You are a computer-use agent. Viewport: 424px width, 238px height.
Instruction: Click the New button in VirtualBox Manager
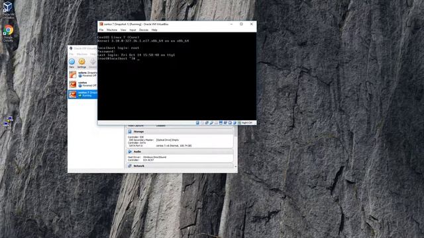click(72, 63)
